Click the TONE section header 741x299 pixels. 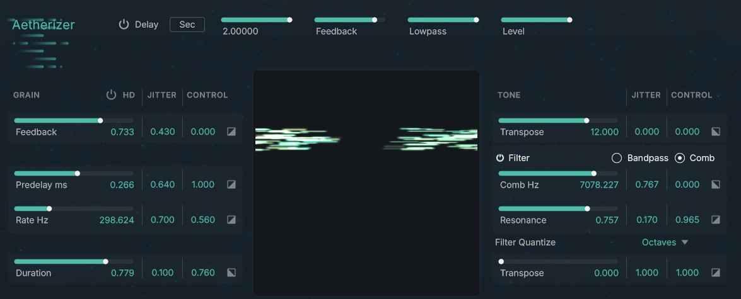[509, 95]
